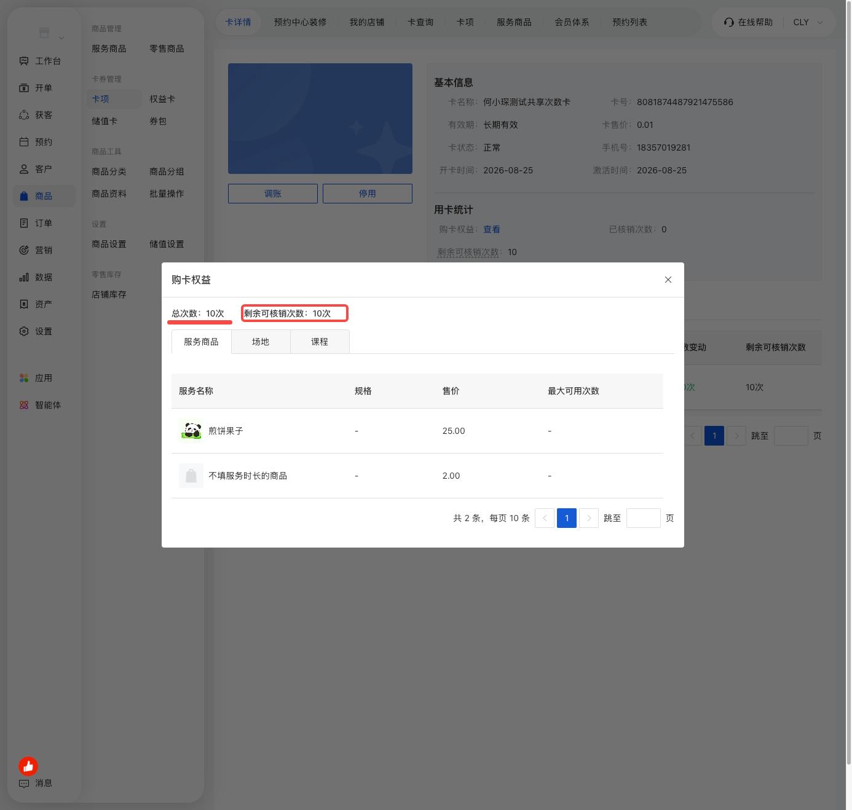
Task: Open 商品资料 in the submenu
Action: click(109, 194)
